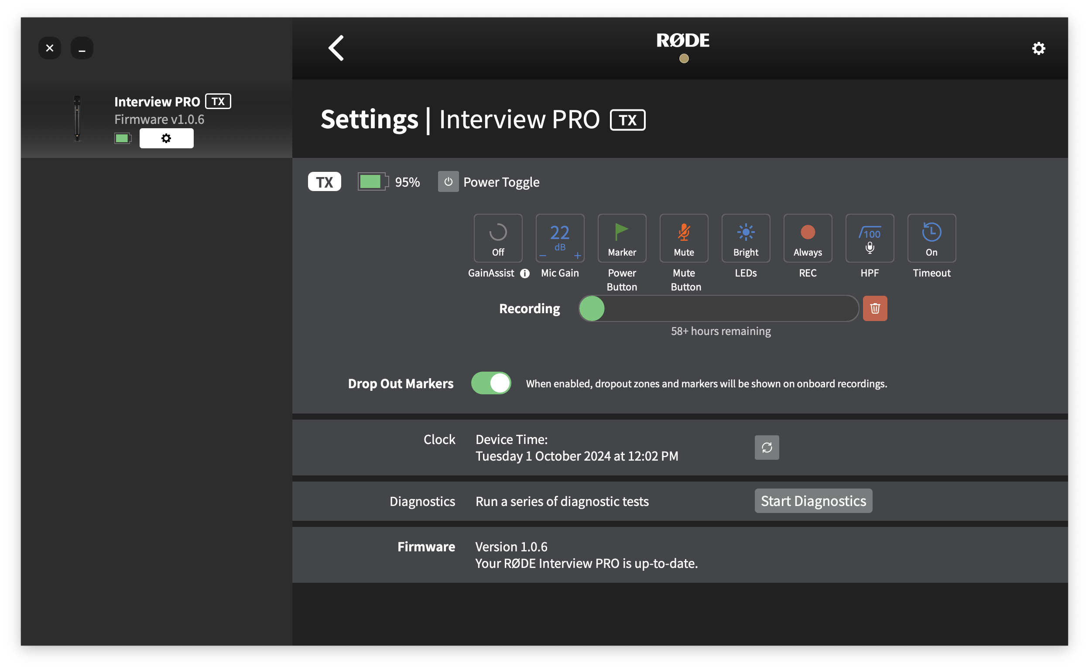Click the Mic Gain minus button
The width and height of the screenshot is (1089, 670).
542,256
